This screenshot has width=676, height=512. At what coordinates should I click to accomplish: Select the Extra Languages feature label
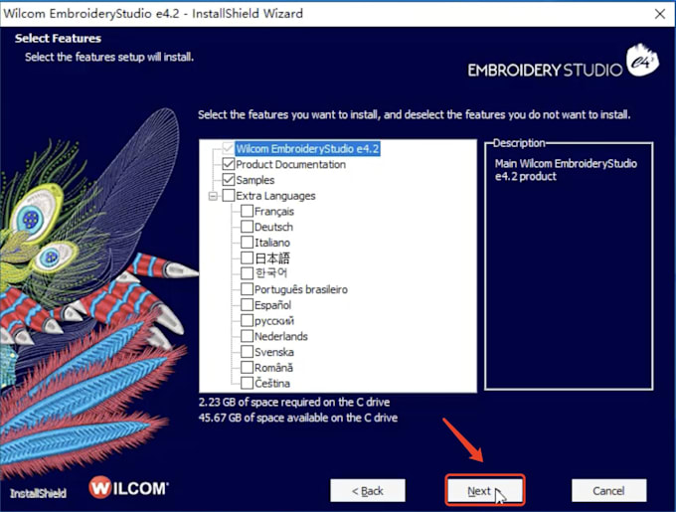click(x=275, y=196)
